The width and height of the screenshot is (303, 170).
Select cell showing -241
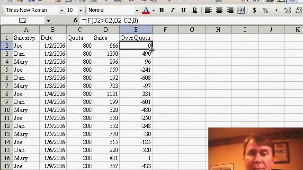(136, 69)
